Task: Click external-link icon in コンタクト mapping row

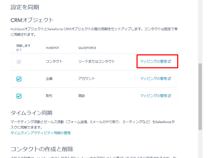Action: coord(170,61)
